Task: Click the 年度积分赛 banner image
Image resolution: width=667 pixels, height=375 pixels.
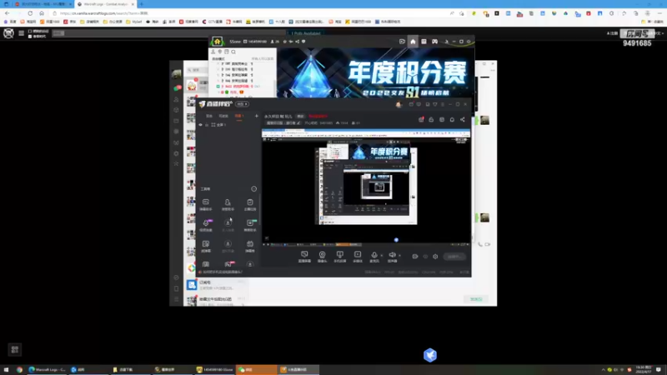Action: [x=375, y=72]
